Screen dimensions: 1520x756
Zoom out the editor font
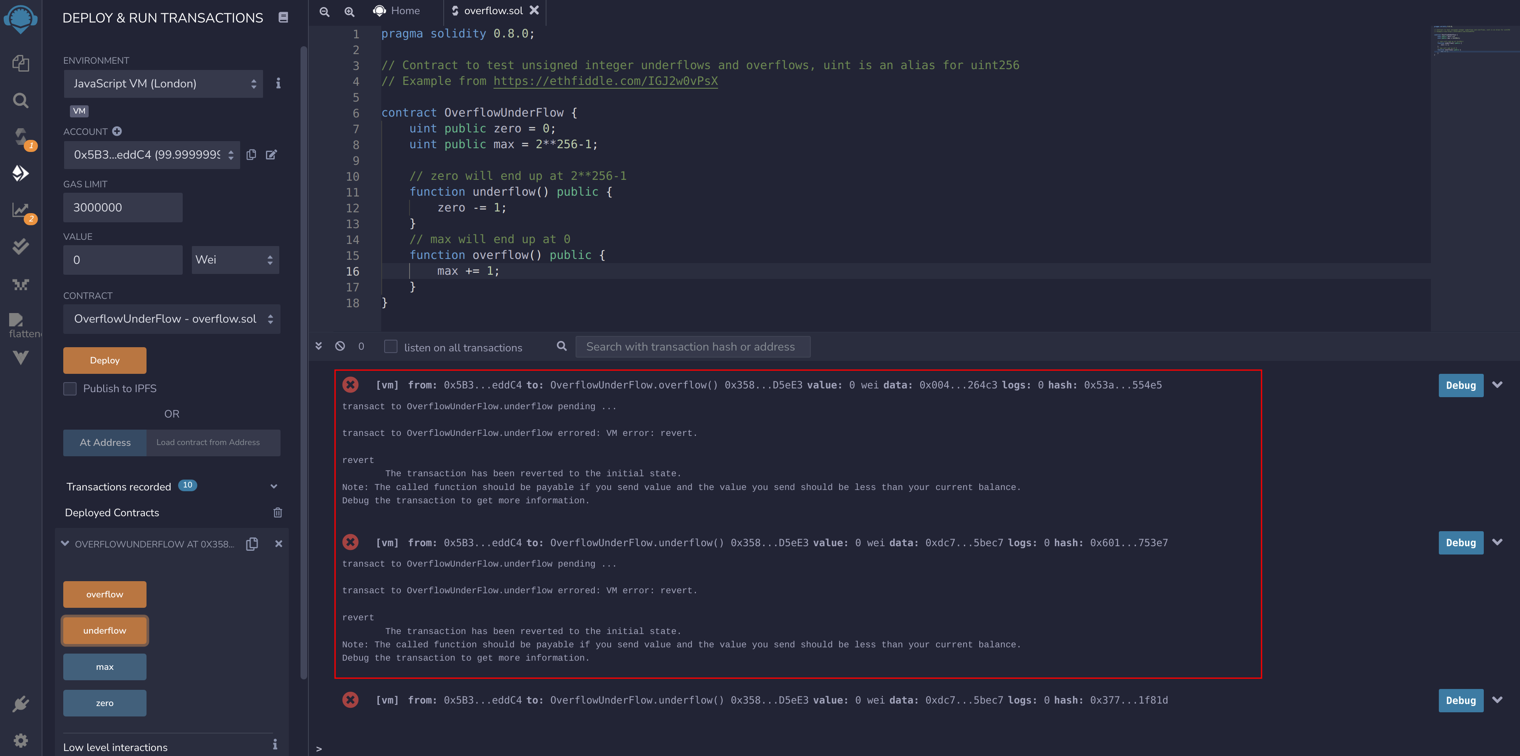325,11
